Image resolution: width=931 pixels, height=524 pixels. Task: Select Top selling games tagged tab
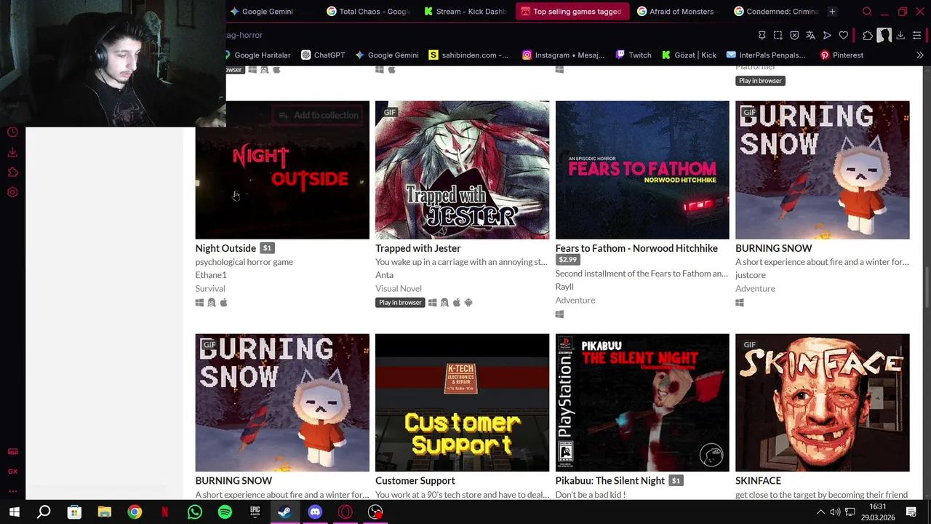coord(571,12)
